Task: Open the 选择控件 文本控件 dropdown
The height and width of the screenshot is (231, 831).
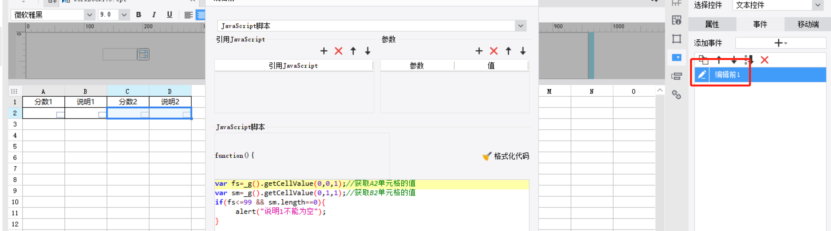Action: point(818,5)
